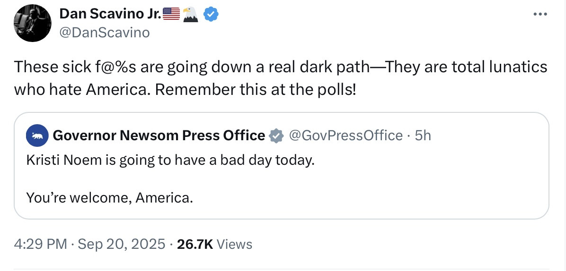Click the blue verified checkmark badge

(x=211, y=15)
